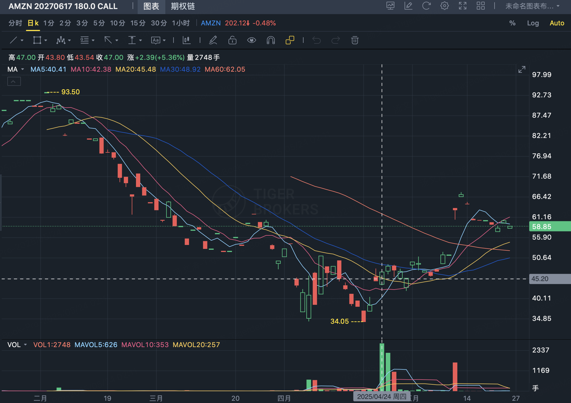Select the arrow annotation tool

coord(108,40)
